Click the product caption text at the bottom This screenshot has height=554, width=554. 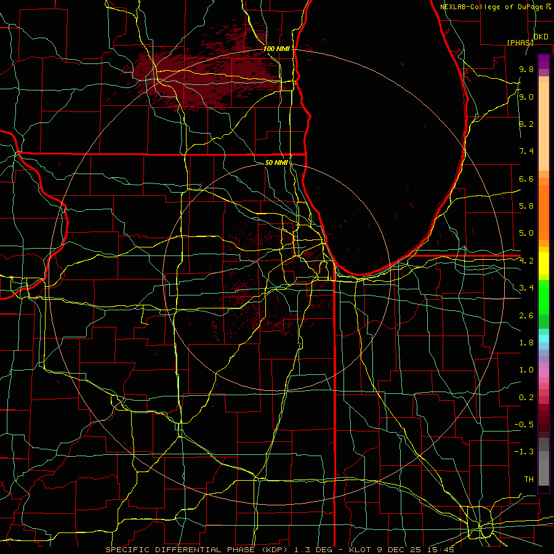pyautogui.click(x=280, y=550)
